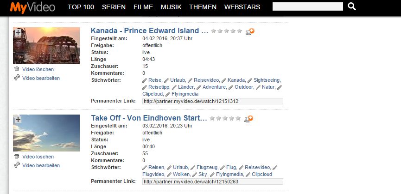Click wrench icon under Take Off video

click(x=17, y=165)
